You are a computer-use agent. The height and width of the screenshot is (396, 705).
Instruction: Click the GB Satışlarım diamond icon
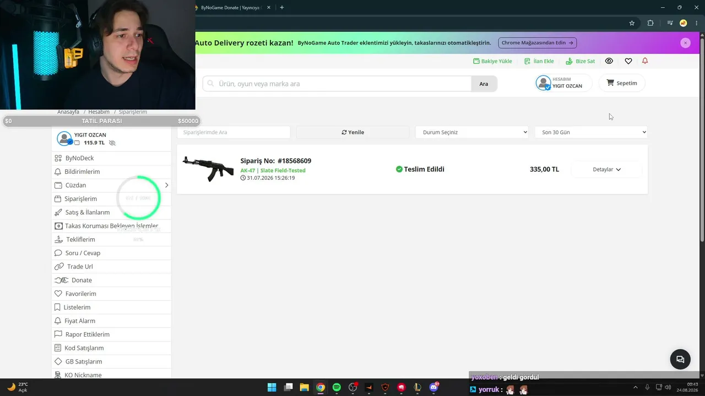point(58,361)
